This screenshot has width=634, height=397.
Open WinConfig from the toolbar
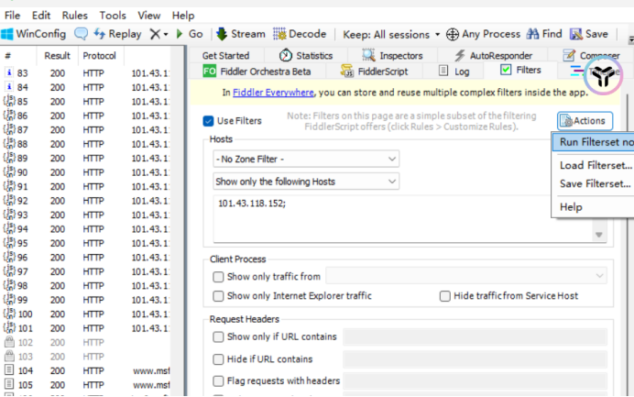tap(34, 34)
